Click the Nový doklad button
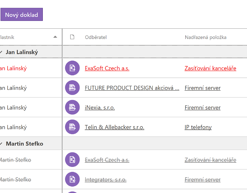This screenshot has height=193, width=247. pyautogui.click(x=22, y=15)
